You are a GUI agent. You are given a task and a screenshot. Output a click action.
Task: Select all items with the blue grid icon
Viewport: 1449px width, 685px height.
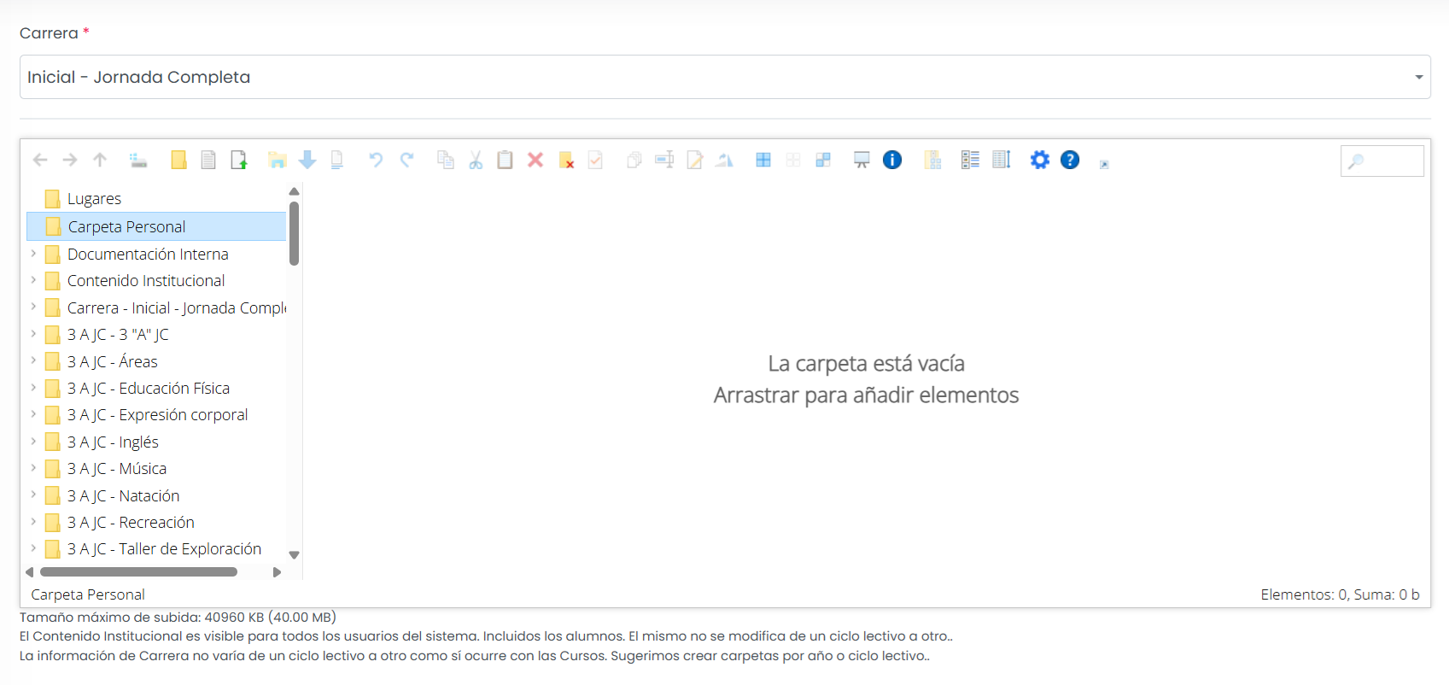coord(763,160)
